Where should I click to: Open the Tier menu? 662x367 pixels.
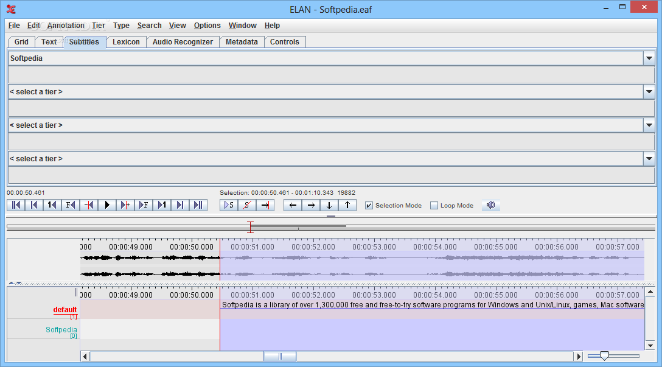(99, 26)
